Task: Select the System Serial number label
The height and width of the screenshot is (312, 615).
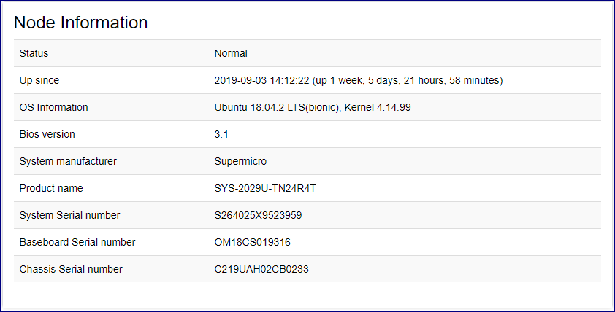Action: [x=70, y=215]
